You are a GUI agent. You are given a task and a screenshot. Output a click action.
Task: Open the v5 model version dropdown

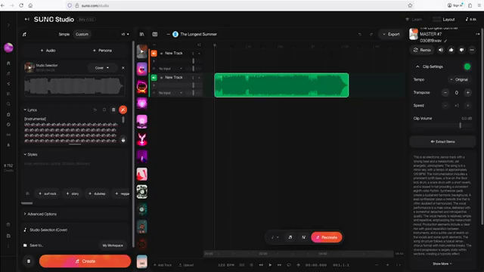[x=125, y=34]
